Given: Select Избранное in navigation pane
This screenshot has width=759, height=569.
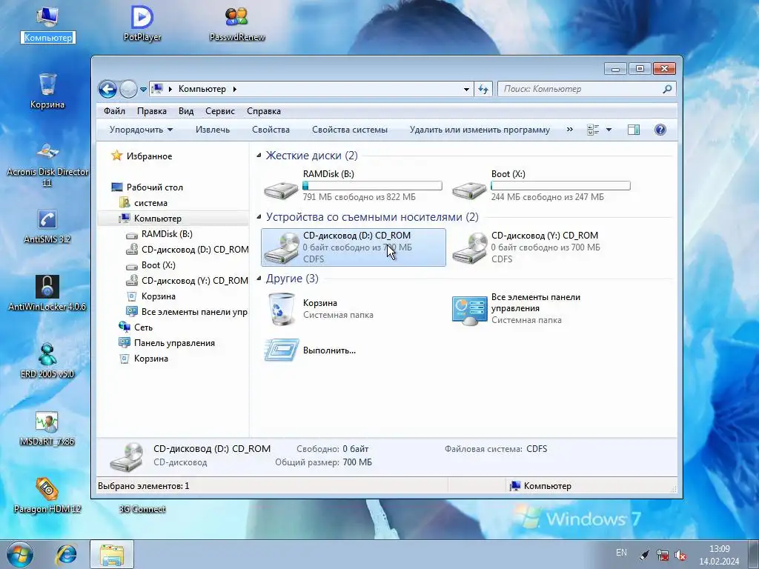Looking at the screenshot, I should pyautogui.click(x=149, y=156).
